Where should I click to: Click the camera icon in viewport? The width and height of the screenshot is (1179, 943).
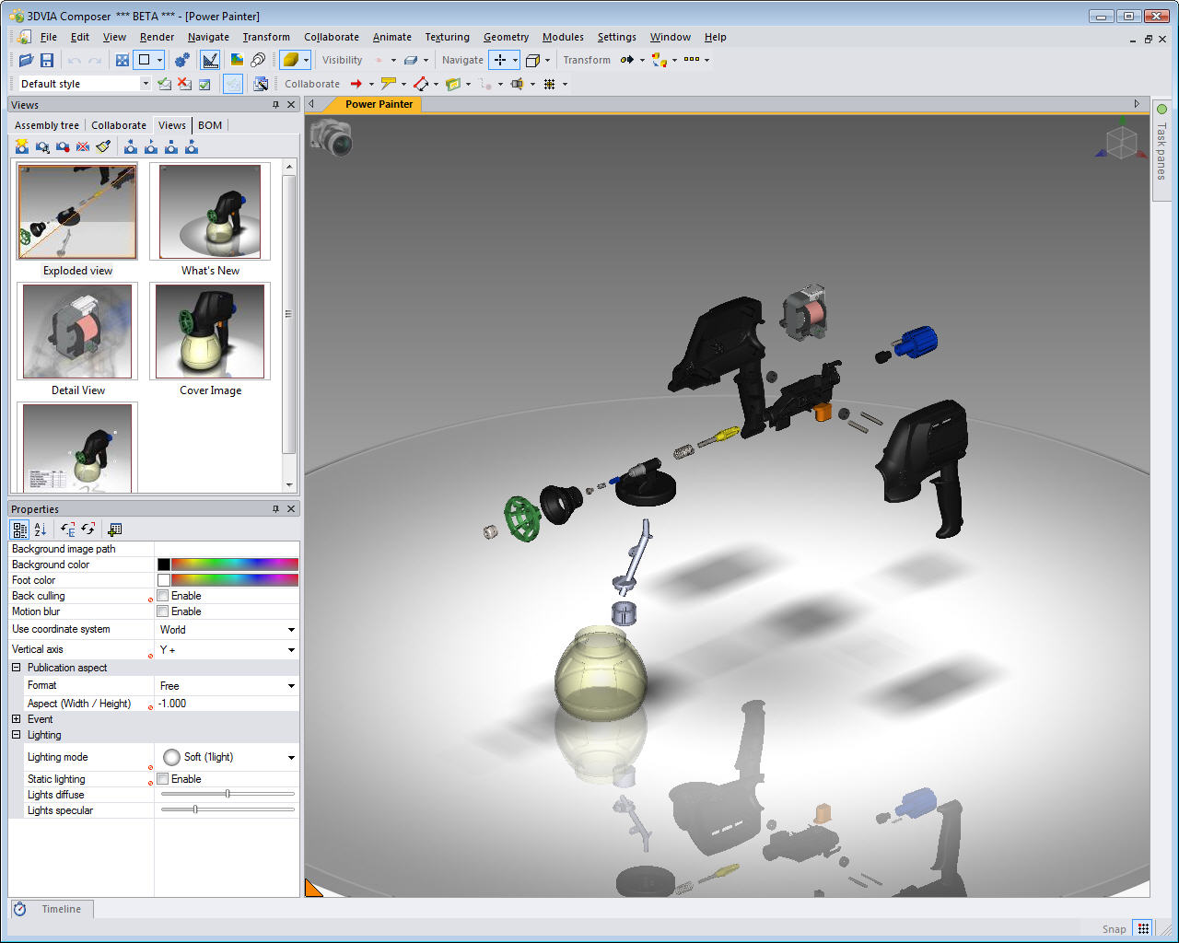coord(332,138)
